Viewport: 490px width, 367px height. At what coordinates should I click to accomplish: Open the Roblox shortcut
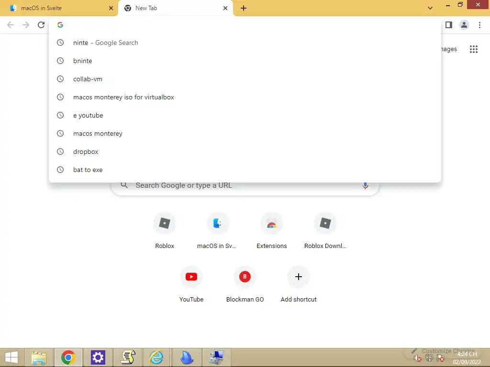click(165, 231)
